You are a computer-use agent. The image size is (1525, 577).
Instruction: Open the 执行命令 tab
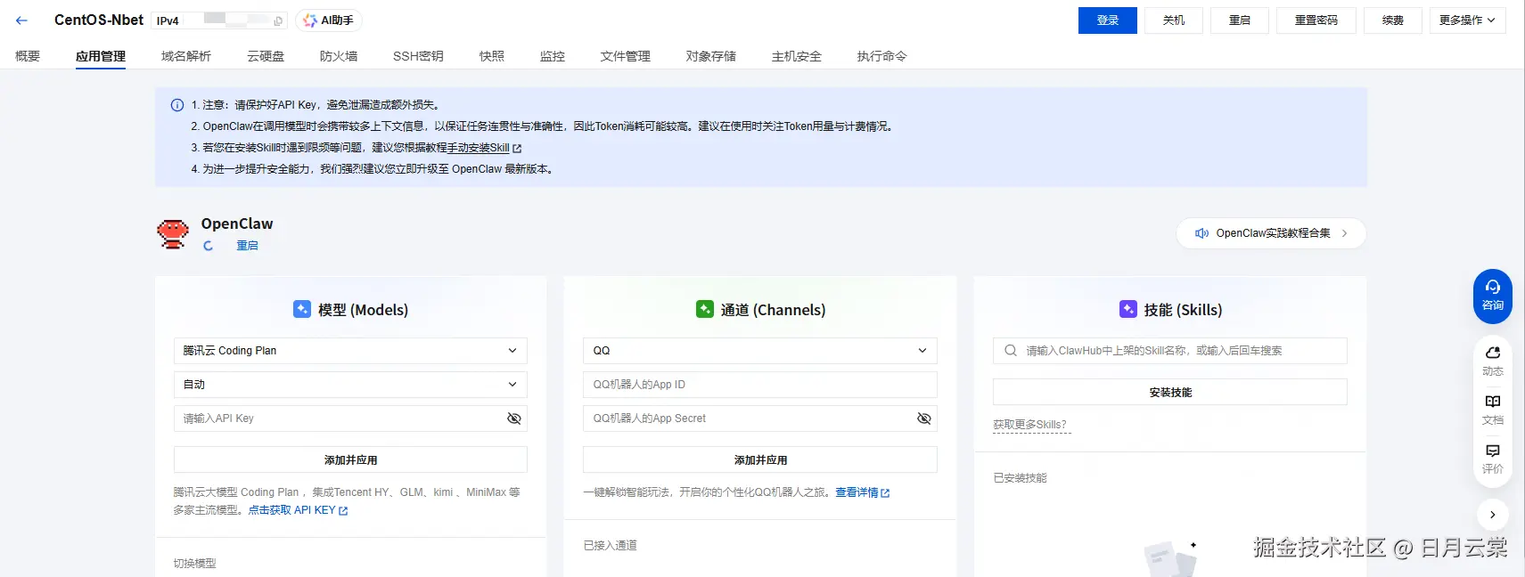(x=882, y=56)
